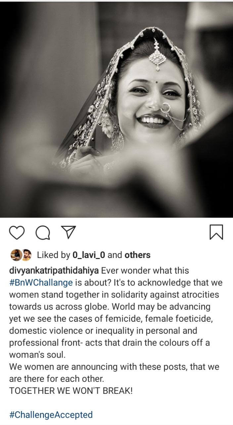Tap the second liker's profile avatar

[26, 255]
